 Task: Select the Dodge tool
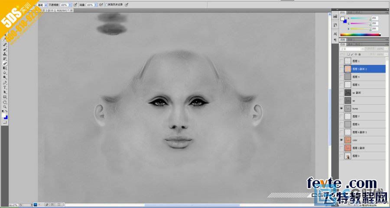[5, 78]
